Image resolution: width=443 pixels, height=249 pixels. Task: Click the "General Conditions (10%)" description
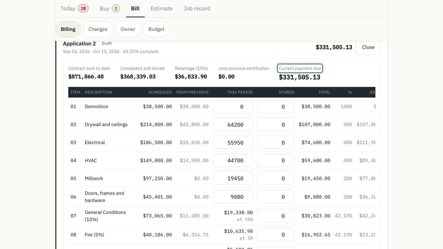(105, 216)
